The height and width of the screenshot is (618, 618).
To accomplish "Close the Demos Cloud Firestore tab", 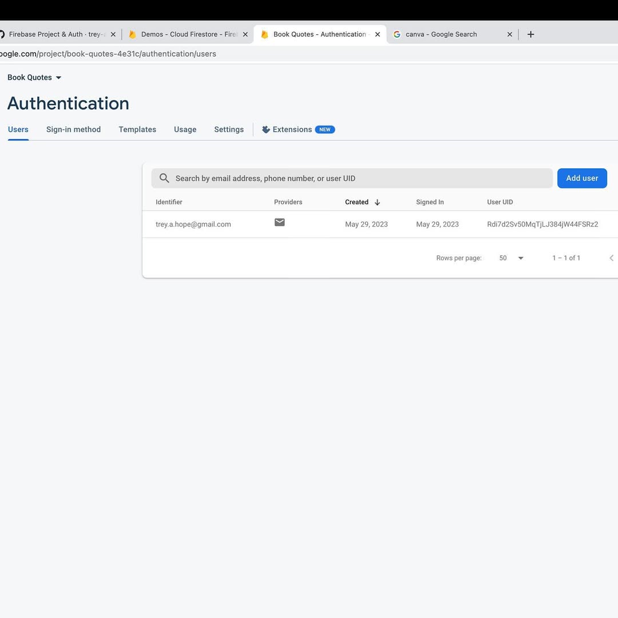I will pos(245,34).
